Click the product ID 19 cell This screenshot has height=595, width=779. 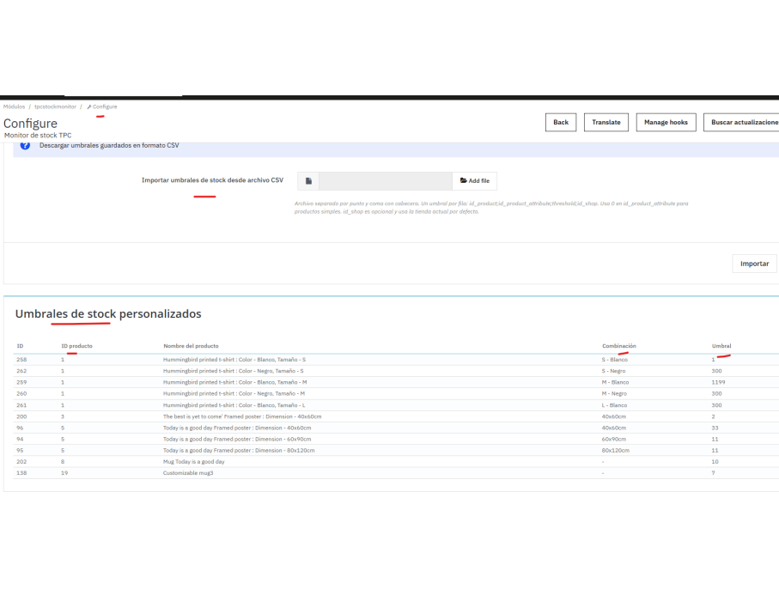(64, 473)
